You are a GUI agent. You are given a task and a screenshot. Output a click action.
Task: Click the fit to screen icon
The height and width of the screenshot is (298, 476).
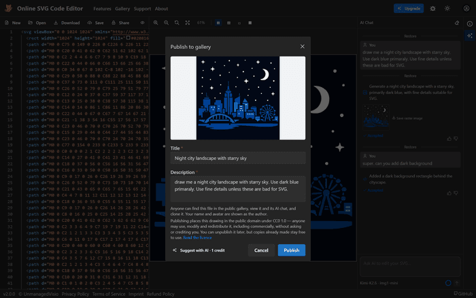coord(188,22)
